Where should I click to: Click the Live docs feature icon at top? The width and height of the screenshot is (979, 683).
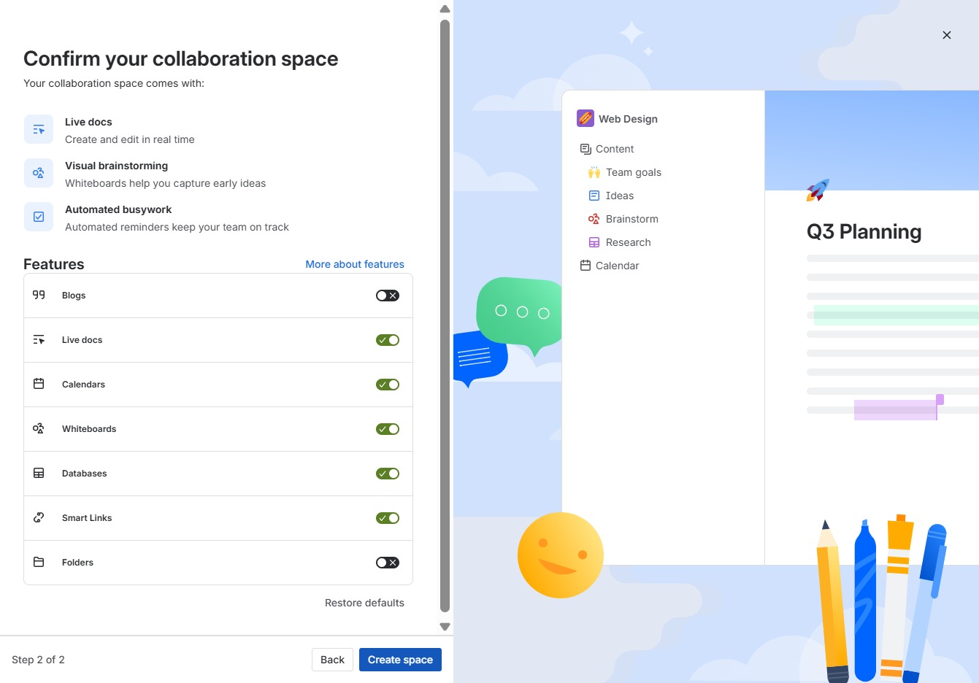39,129
